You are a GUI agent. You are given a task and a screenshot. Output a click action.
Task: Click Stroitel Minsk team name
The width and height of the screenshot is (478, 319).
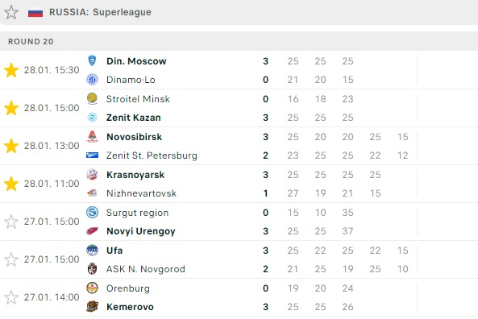click(x=138, y=99)
